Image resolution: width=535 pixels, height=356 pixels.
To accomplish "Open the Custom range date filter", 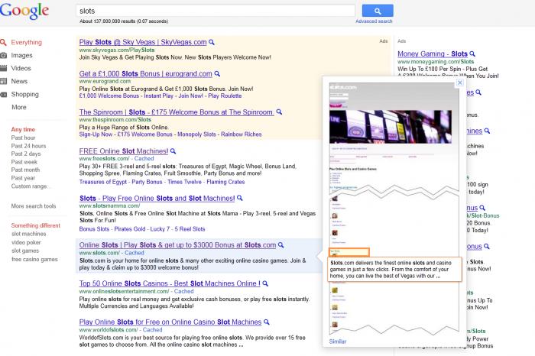I will [x=29, y=186].
